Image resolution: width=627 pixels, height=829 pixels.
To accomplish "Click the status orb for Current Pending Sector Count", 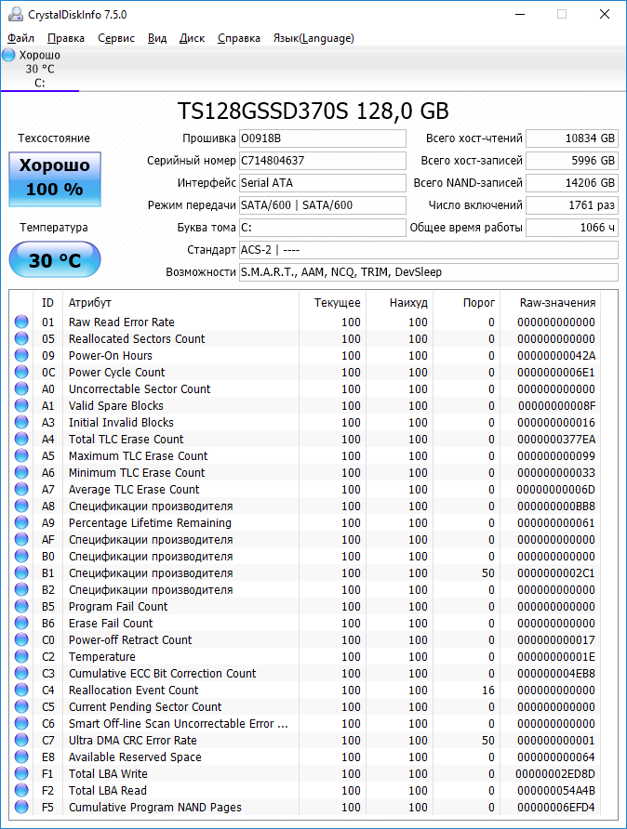I will (21, 706).
